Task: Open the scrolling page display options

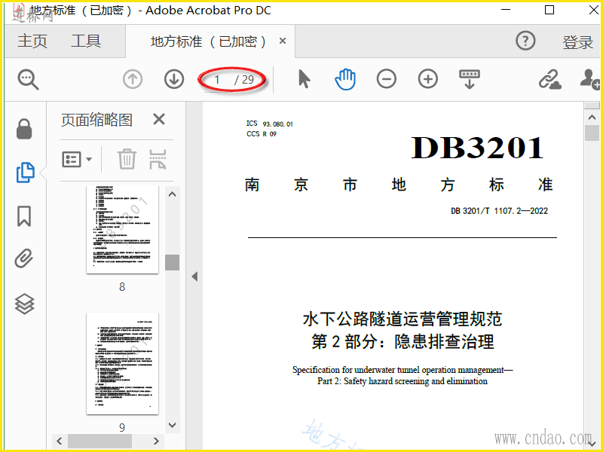Action: point(470,79)
